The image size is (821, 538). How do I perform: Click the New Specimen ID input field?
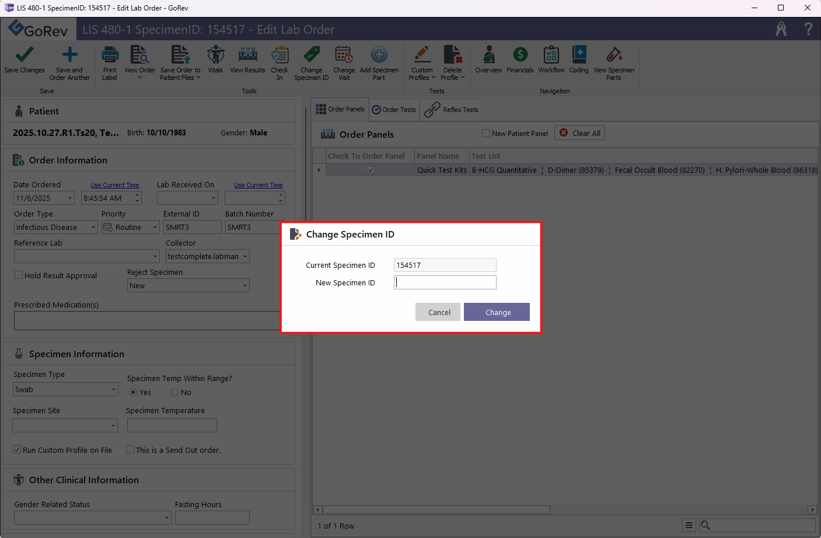click(x=445, y=283)
